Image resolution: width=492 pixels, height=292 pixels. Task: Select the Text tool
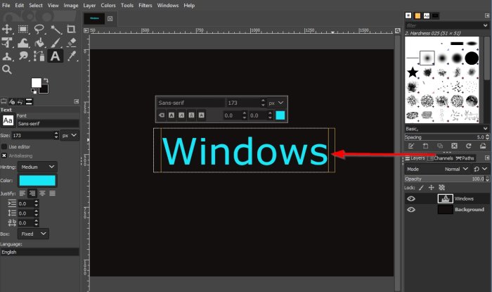click(56, 56)
